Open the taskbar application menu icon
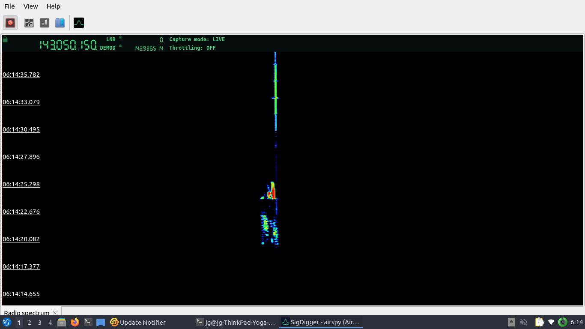 point(6,322)
